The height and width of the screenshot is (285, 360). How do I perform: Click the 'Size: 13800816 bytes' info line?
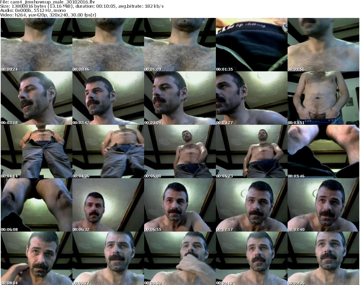tap(82, 6)
